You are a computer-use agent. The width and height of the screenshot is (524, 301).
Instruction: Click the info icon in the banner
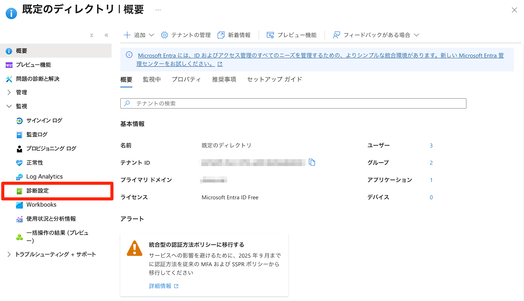click(x=129, y=55)
